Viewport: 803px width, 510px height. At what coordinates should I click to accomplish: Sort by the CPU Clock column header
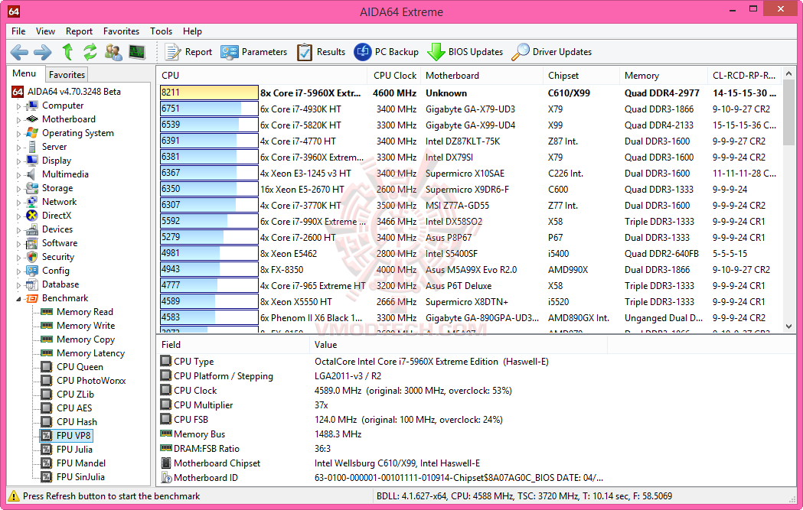[x=393, y=76]
